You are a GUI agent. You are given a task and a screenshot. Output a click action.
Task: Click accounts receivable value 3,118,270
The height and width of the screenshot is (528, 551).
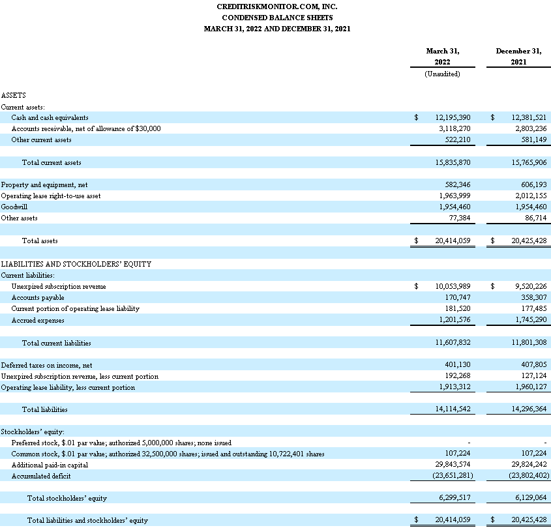pos(454,128)
